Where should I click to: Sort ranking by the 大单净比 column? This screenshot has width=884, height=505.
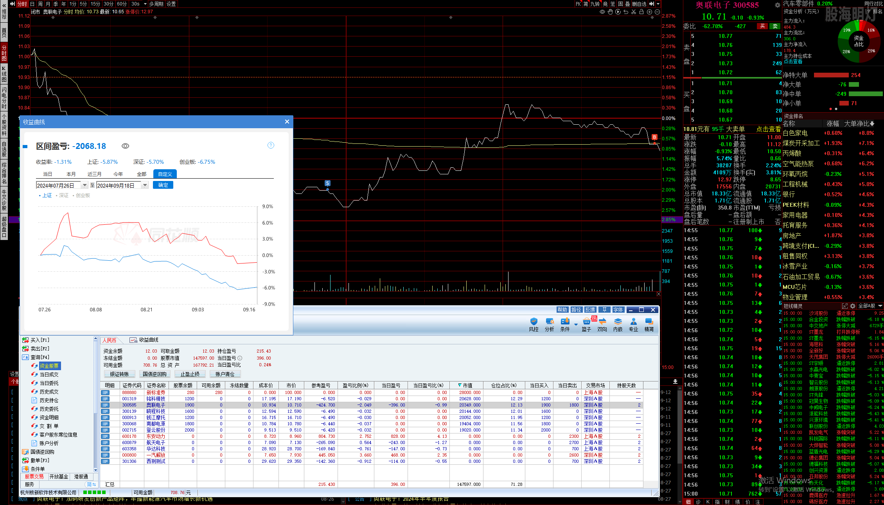tap(859, 124)
